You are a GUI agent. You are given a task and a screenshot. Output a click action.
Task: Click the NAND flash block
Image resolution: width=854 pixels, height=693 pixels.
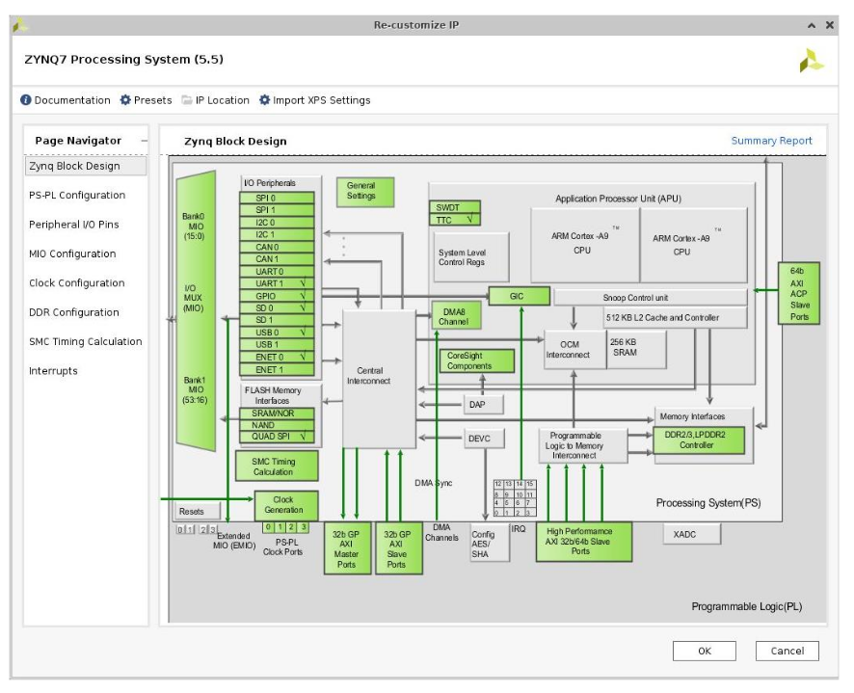[x=277, y=425]
